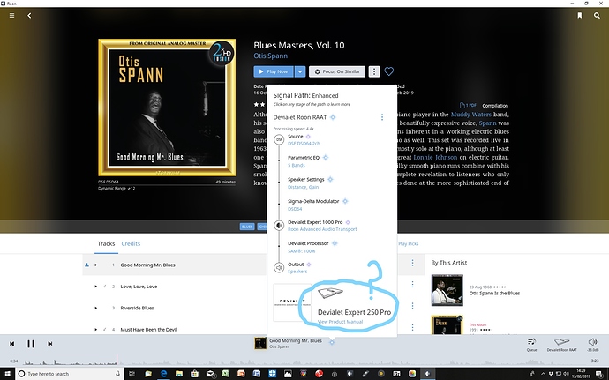The image size is (609, 380).
Task: Click the Play Now button
Action: pos(274,71)
